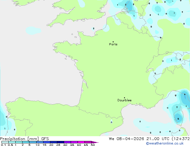Click the 'Precipitation [mm]' title text
The width and height of the screenshot is (190, 146).
19,139
